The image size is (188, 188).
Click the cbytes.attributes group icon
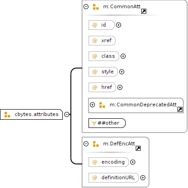(x=7, y=115)
